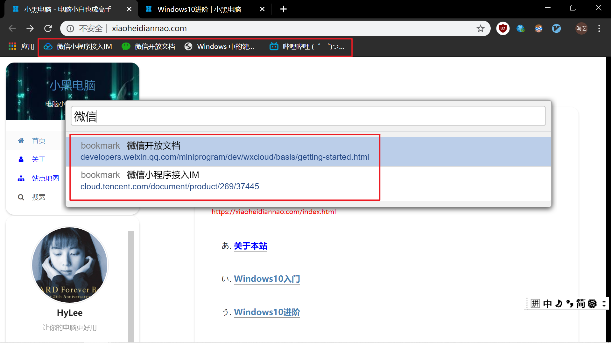Image resolution: width=611 pixels, height=343 pixels.
Task: Click the uBlock Origin extension icon
Action: pyautogui.click(x=503, y=29)
